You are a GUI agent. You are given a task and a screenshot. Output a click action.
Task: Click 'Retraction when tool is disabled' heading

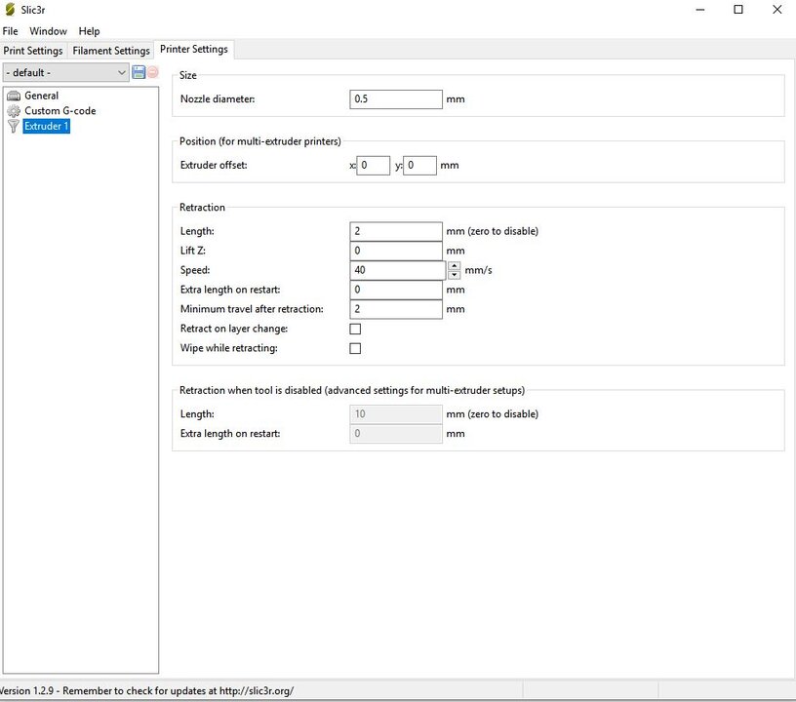coord(352,390)
